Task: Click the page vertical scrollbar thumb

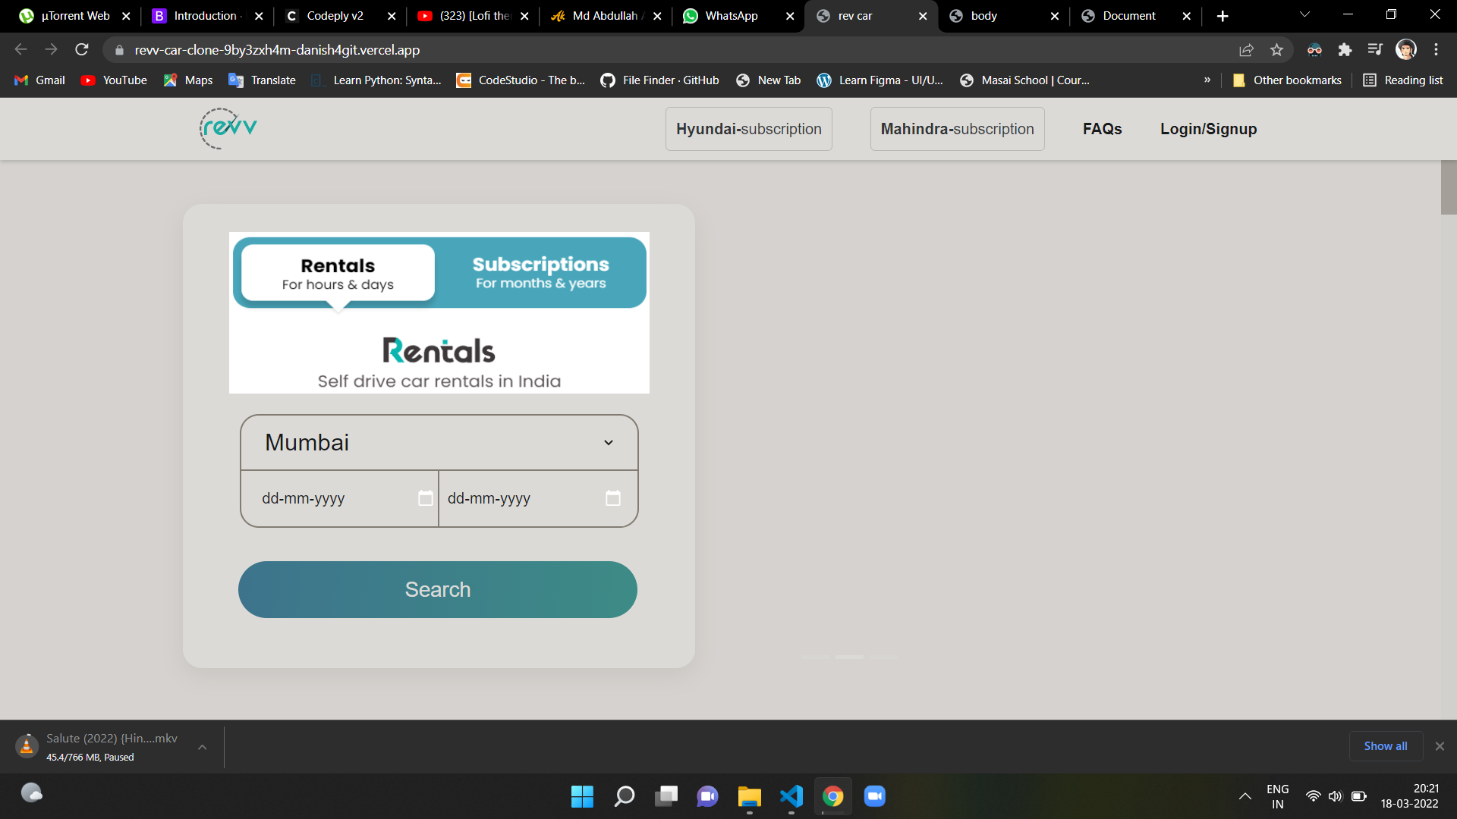Action: (x=1449, y=187)
